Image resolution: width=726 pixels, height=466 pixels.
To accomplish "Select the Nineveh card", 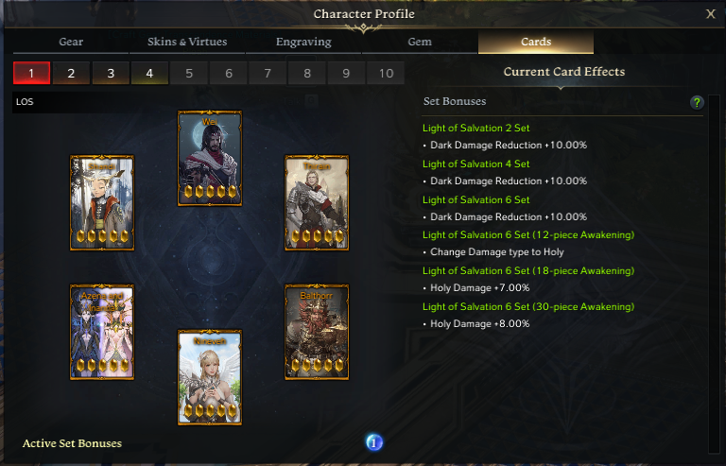I will (210, 377).
